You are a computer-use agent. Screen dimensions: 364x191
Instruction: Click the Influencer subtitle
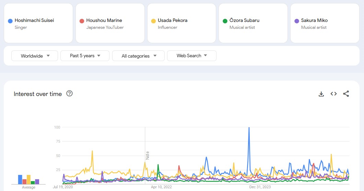click(x=167, y=27)
